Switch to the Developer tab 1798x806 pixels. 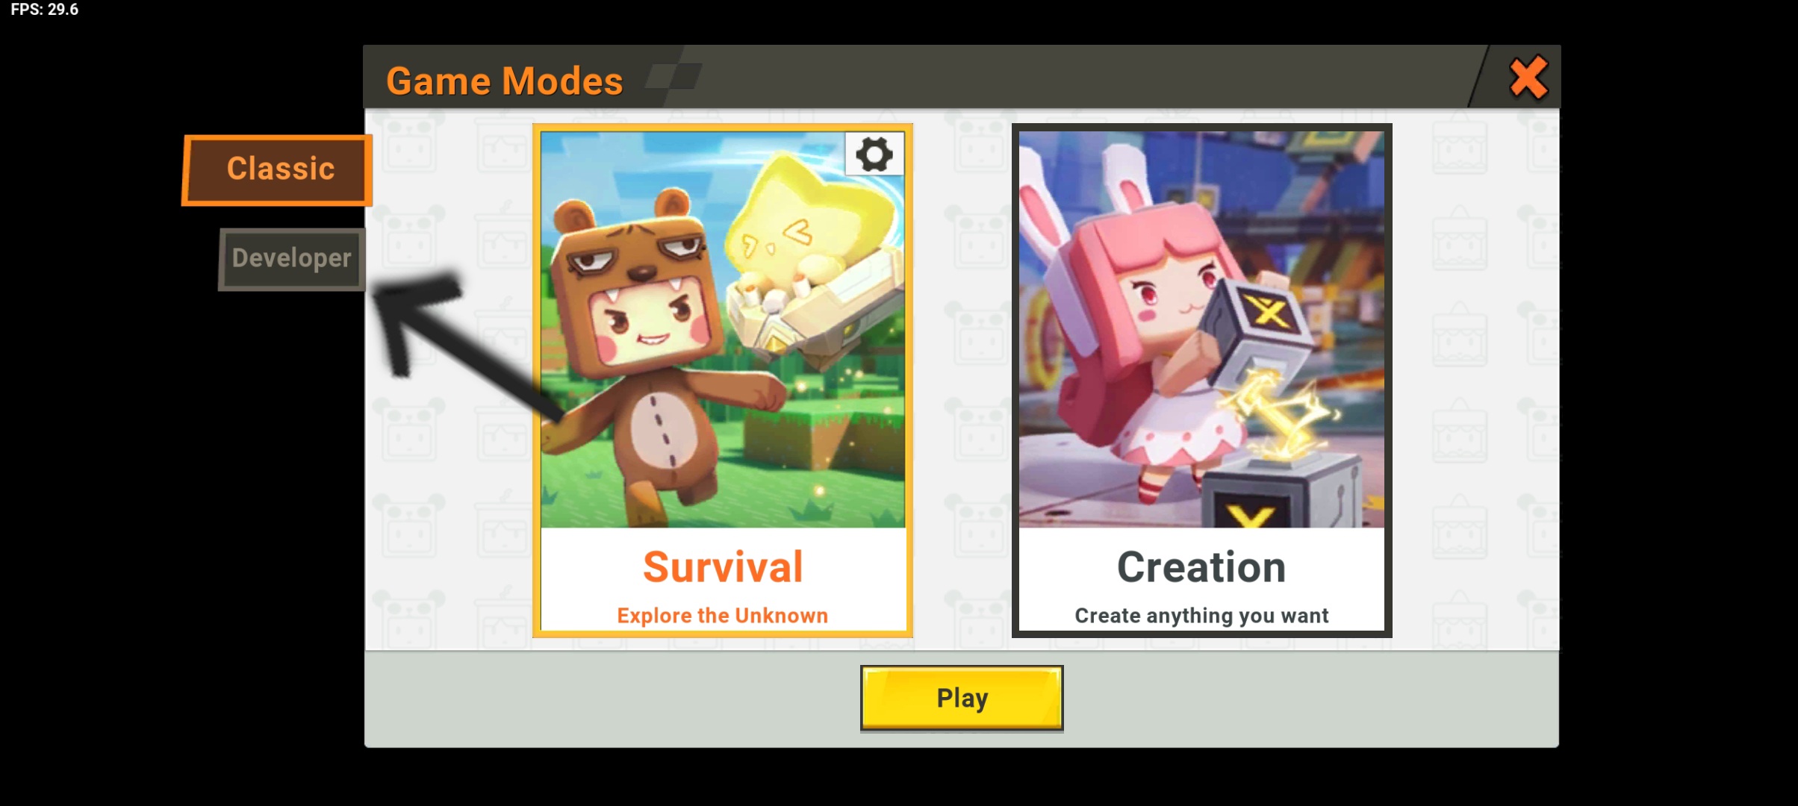click(x=292, y=258)
